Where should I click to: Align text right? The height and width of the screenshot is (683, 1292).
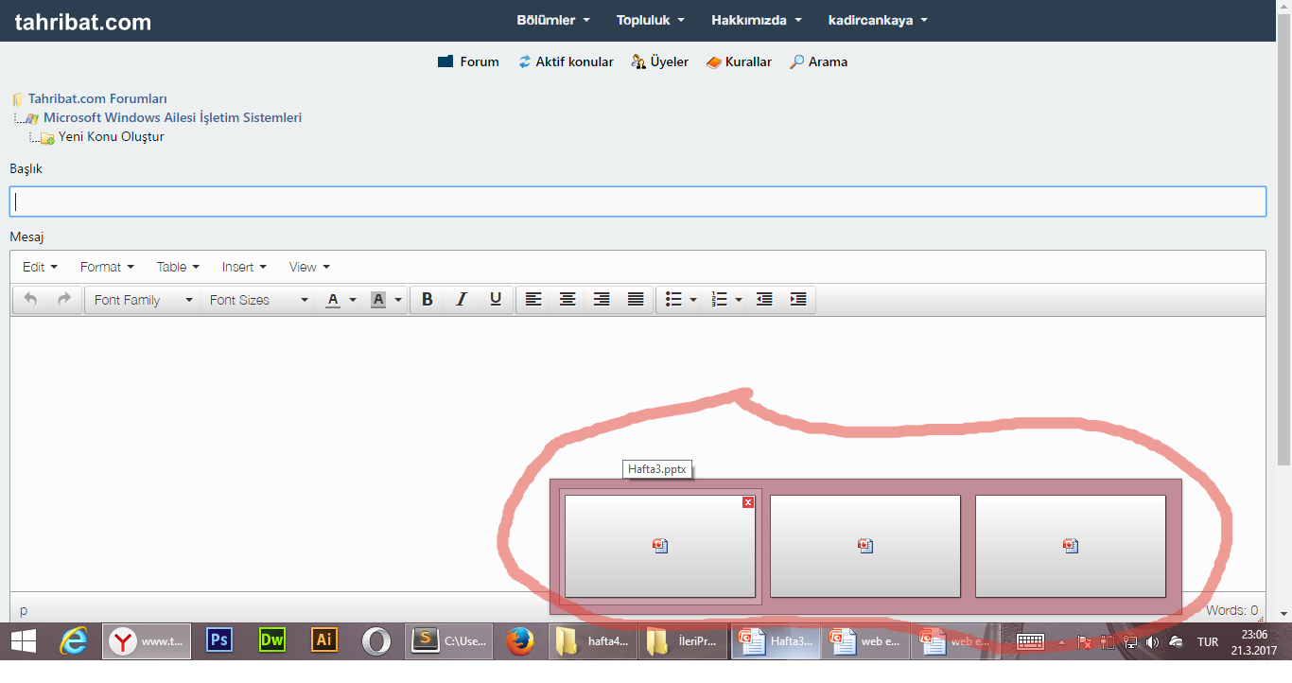click(x=602, y=300)
